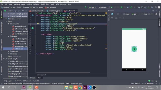161x90 pixels.
Task: Open the run configuration 'app' dropdown
Action: coord(93,7)
